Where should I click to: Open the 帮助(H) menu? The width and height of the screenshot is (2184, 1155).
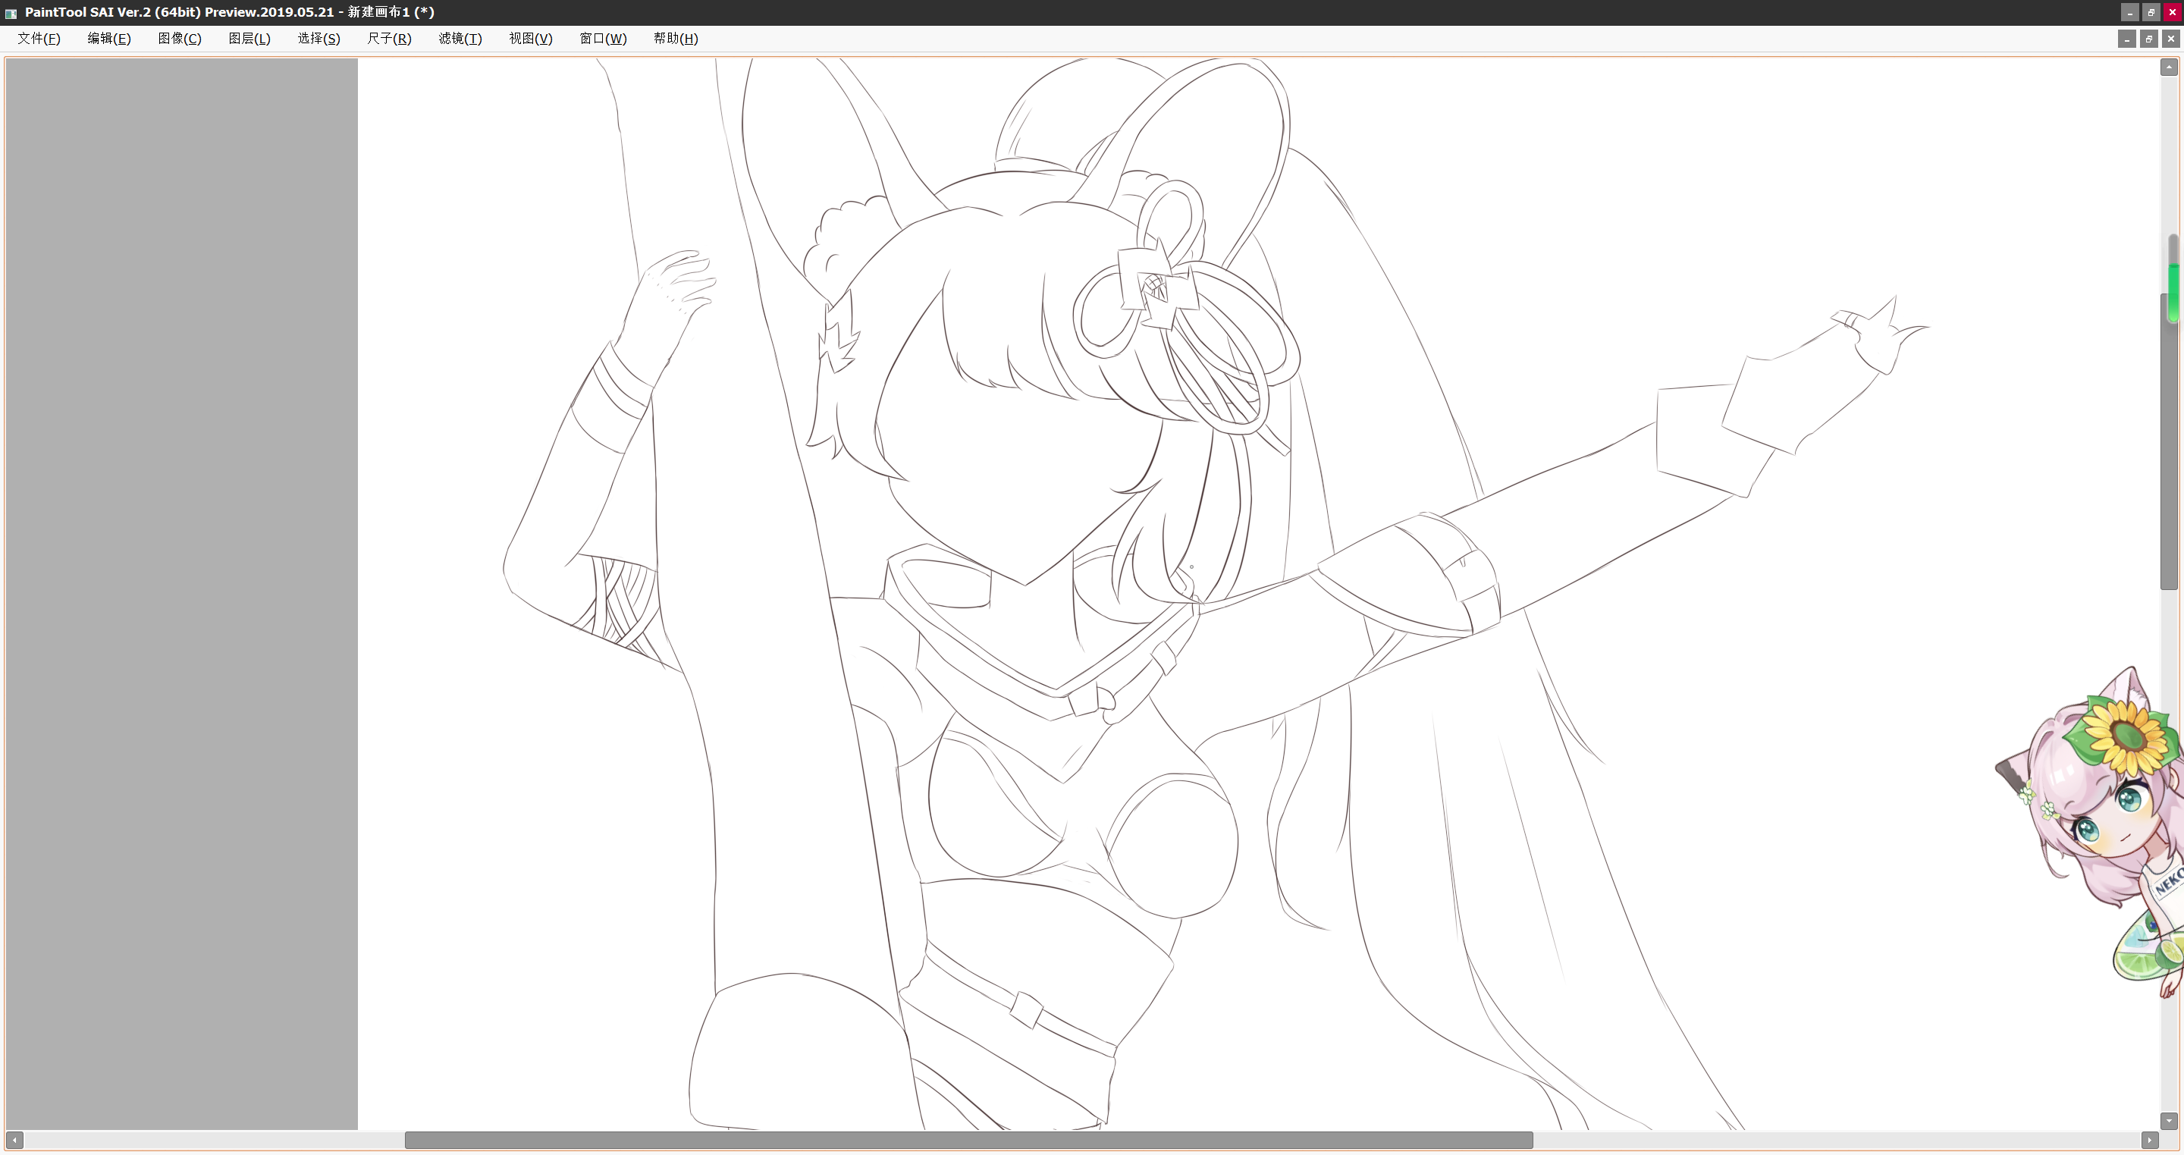(676, 38)
